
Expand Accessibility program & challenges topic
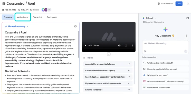(108, 64)
